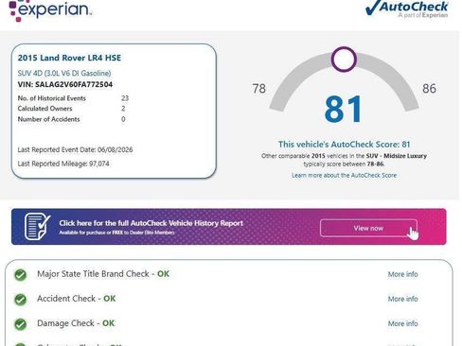Click the high range value 86 on the gauge
The width and height of the screenshot is (462, 346).
coord(429,89)
